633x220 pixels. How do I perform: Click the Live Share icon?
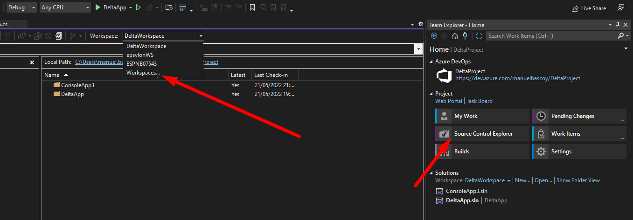(x=576, y=8)
